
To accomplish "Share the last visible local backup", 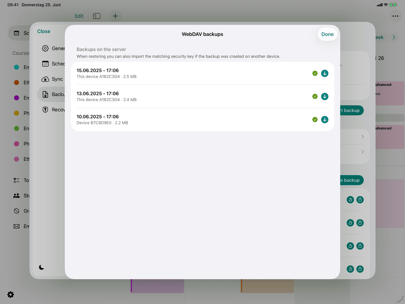I will pos(360,269).
